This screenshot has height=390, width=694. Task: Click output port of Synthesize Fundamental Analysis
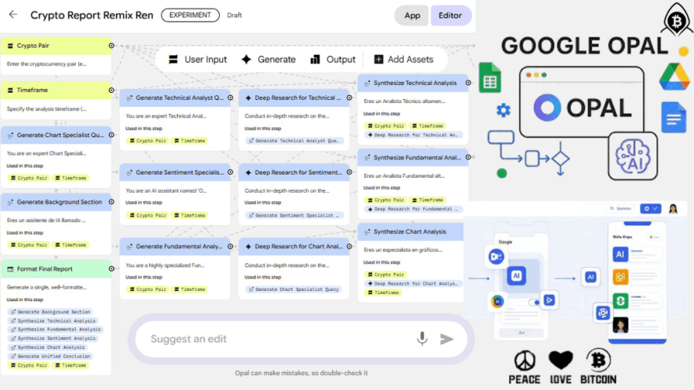click(469, 157)
